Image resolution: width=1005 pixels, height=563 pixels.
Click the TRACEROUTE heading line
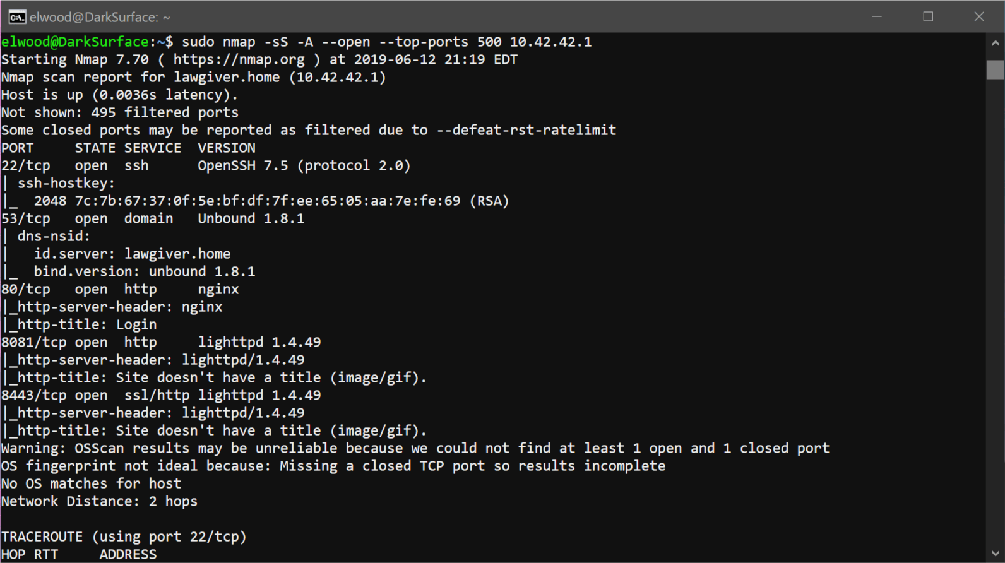[124, 536]
